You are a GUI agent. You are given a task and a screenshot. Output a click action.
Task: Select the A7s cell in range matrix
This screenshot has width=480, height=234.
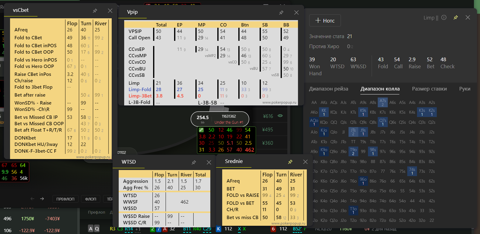click(383, 102)
